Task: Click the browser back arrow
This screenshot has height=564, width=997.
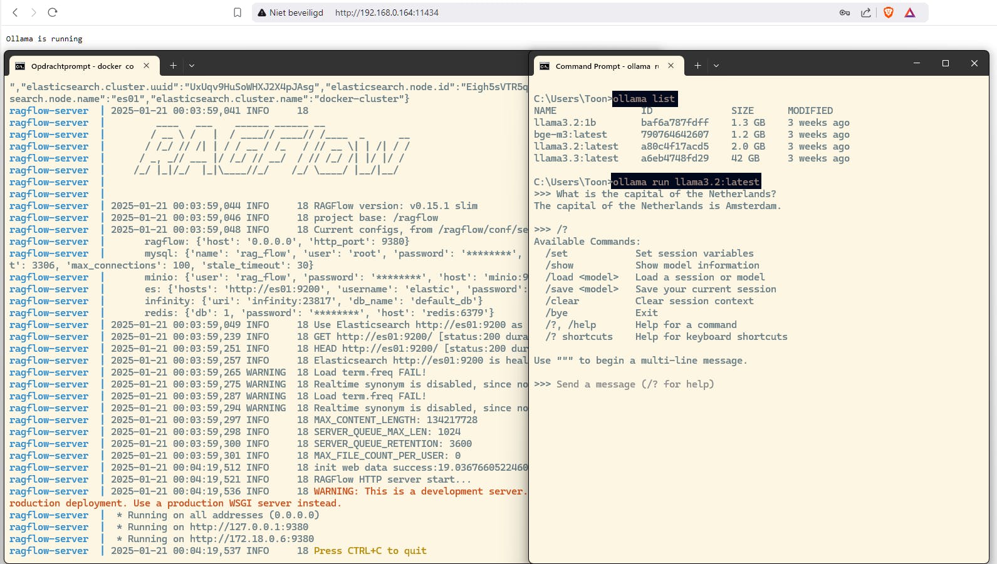Action: coord(15,13)
